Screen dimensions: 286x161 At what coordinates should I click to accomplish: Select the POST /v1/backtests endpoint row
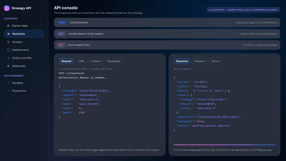[167, 23]
